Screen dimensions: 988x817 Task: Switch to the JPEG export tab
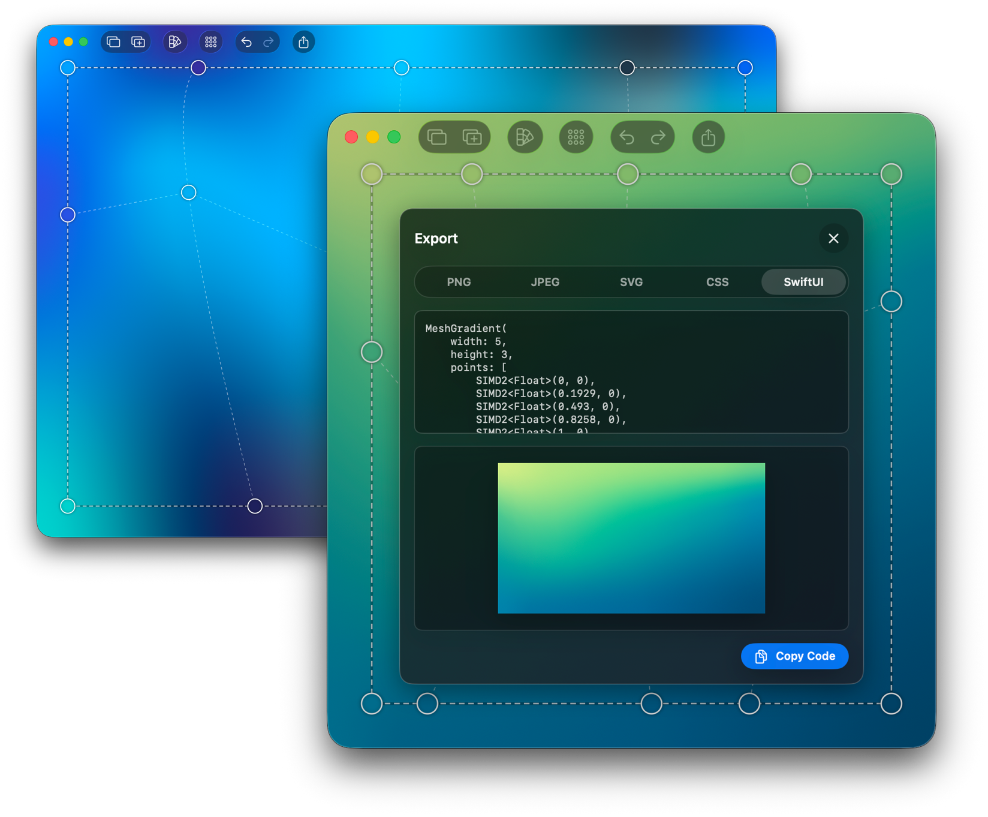tap(545, 282)
